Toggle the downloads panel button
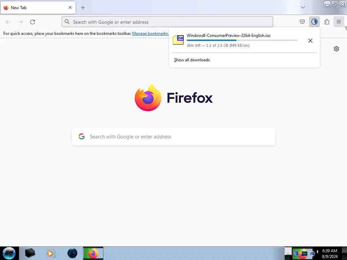 click(314, 22)
